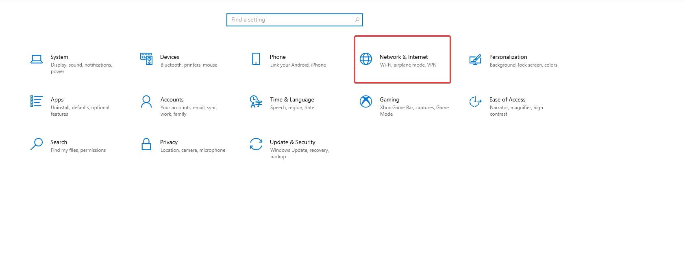Click the 'Xbox Game Bar, captures' description text
The width and height of the screenshot is (685, 276).
click(414, 108)
